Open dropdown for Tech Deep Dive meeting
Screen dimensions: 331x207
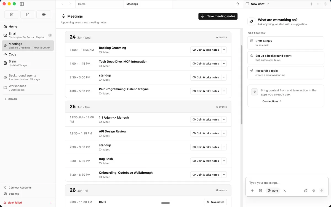[x=224, y=64]
